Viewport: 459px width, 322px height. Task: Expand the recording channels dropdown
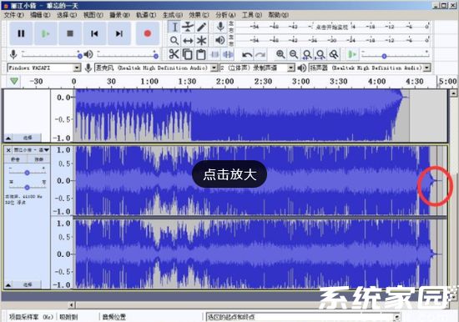(x=257, y=68)
